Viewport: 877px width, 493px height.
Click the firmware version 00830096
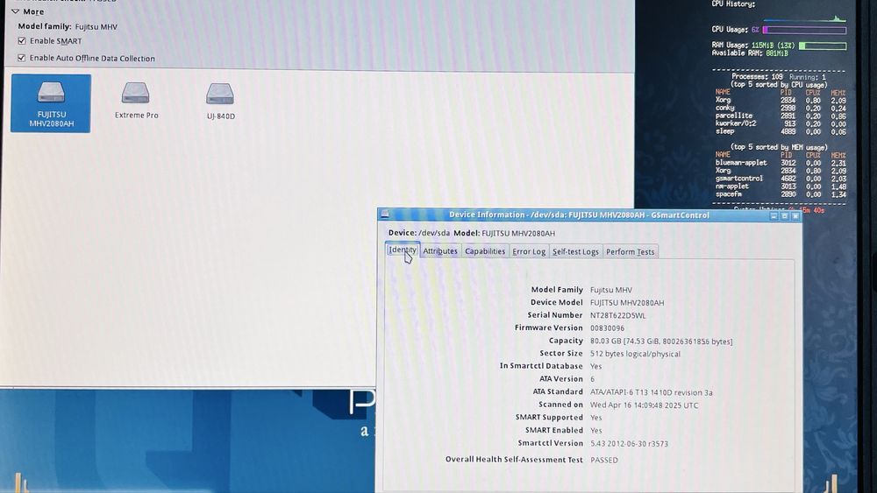[x=608, y=328]
